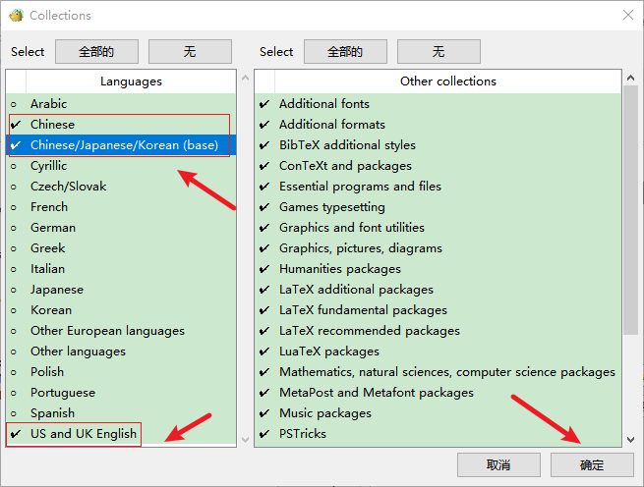Click the TeX Live icon in title bar
The height and width of the screenshot is (487, 644).
tap(17, 15)
